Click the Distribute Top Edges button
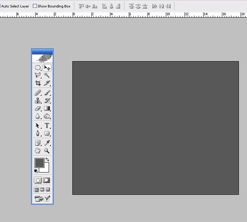 coord(131,6)
